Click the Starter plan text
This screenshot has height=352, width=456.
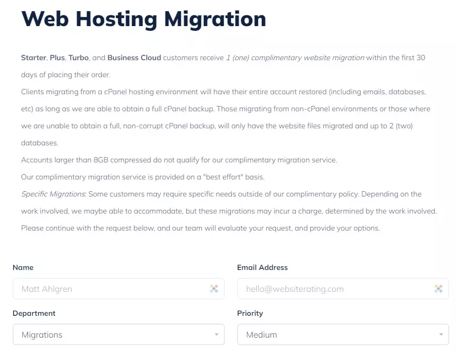click(x=33, y=58)
